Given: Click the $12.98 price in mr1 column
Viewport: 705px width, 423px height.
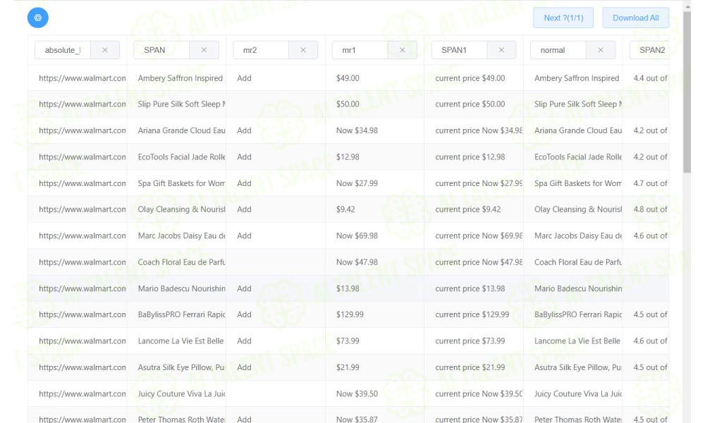Looking at the screenshot, I should 348,157.
